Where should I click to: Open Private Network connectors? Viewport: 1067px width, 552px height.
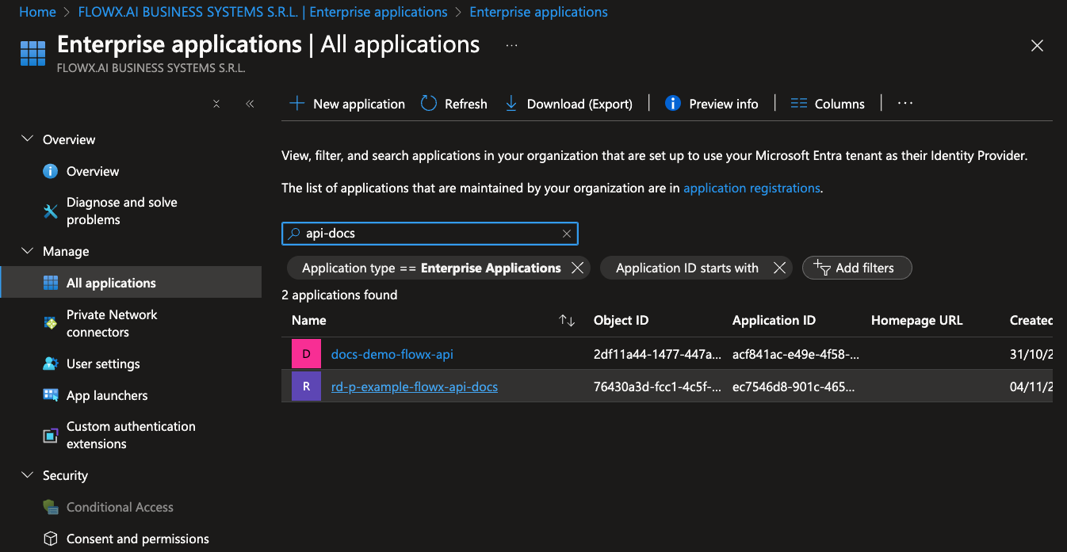pos(112,323)
